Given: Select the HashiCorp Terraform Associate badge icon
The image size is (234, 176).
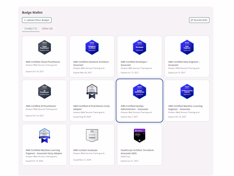Looking at the screenshot, I should [x=140, y=136].
